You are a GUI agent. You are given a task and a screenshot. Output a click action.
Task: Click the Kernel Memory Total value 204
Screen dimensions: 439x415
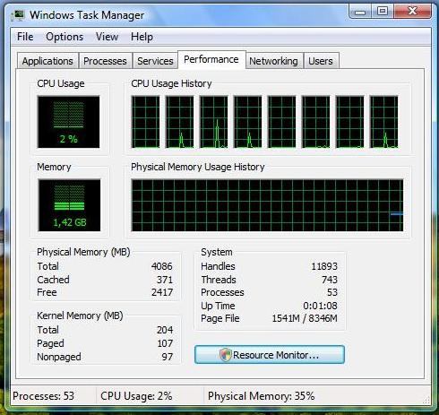tap(165, 330)
